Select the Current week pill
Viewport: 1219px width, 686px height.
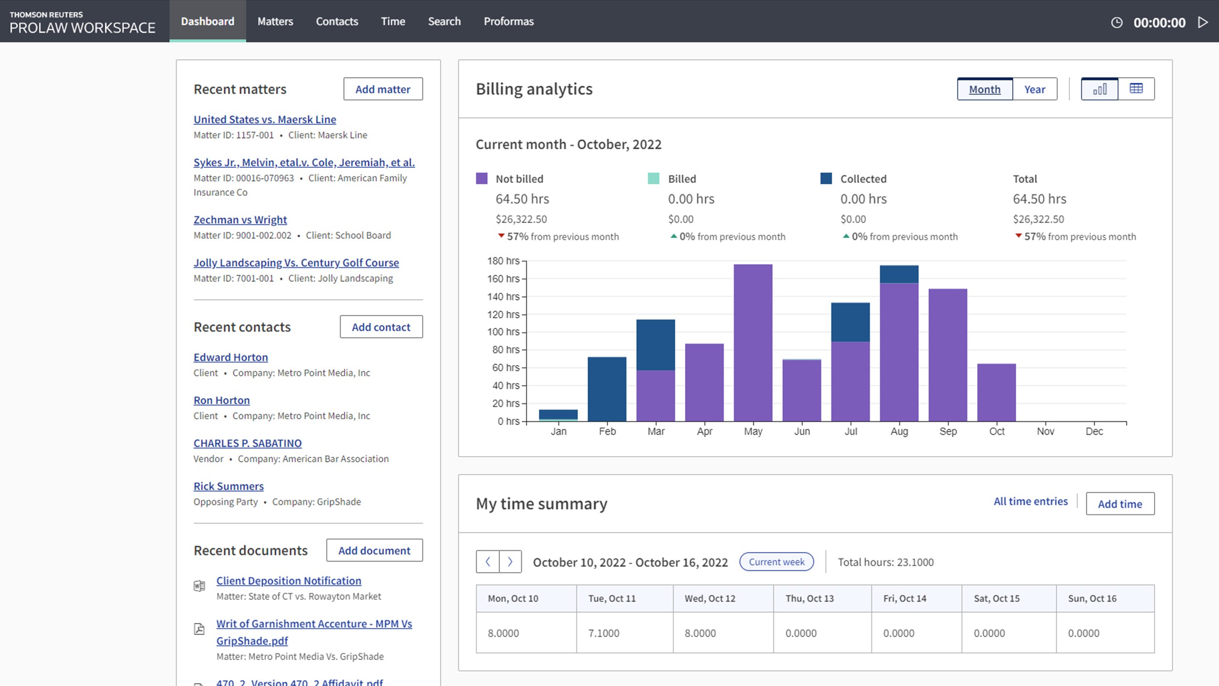coord(776,562)
